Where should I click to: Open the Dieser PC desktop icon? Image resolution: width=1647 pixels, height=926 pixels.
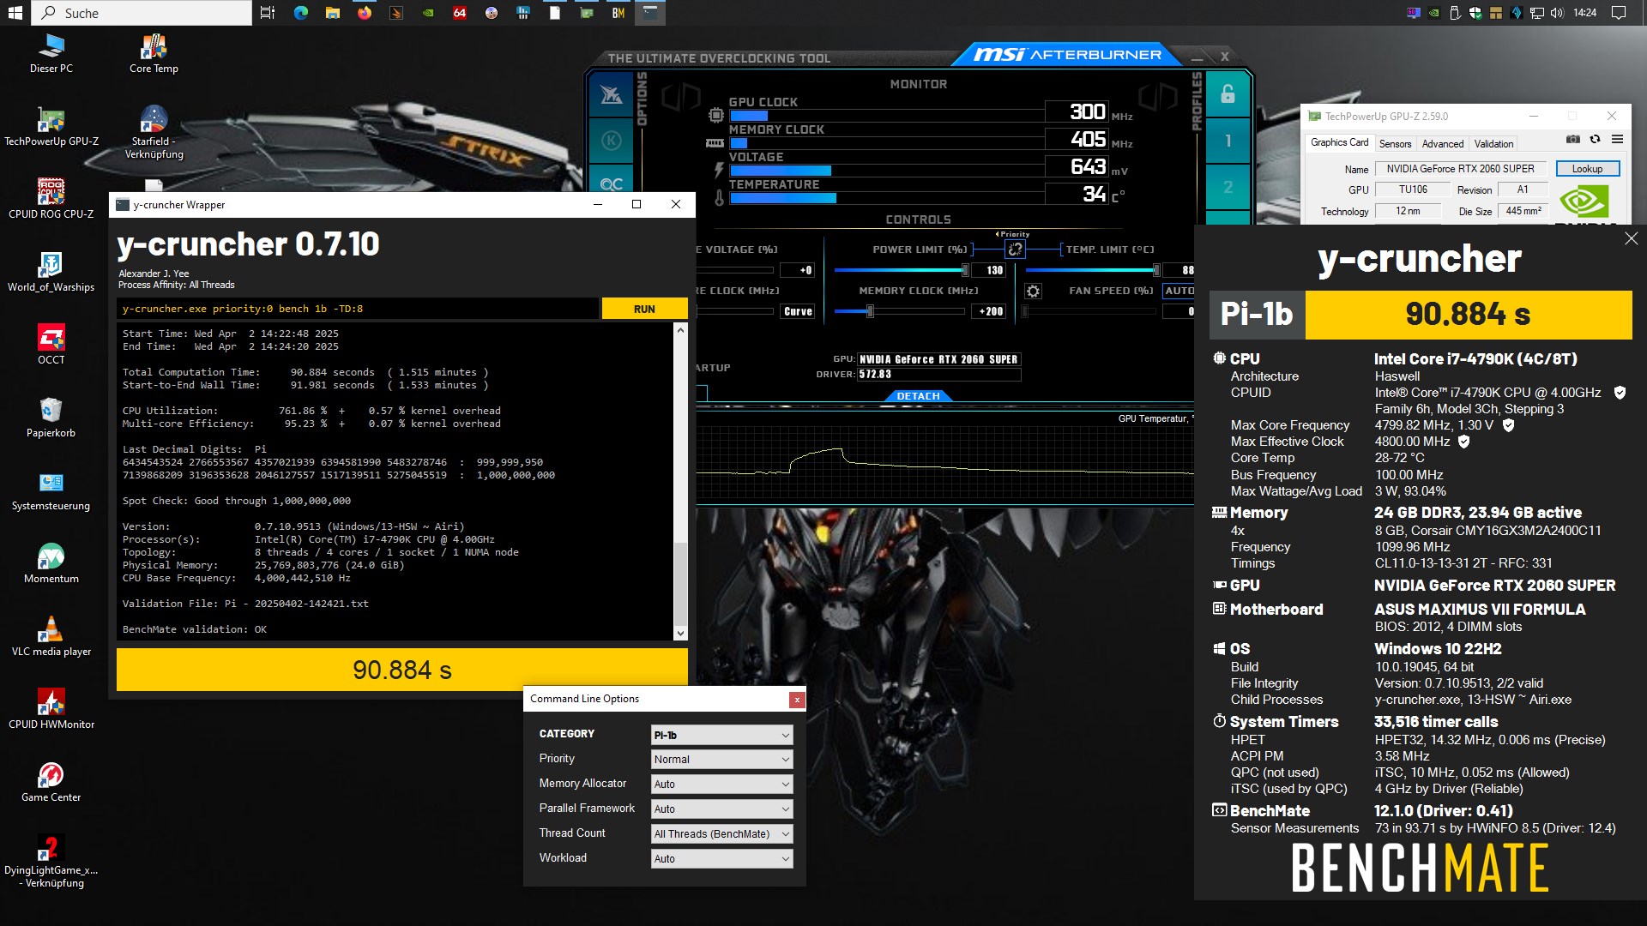(x=51, y=52)
